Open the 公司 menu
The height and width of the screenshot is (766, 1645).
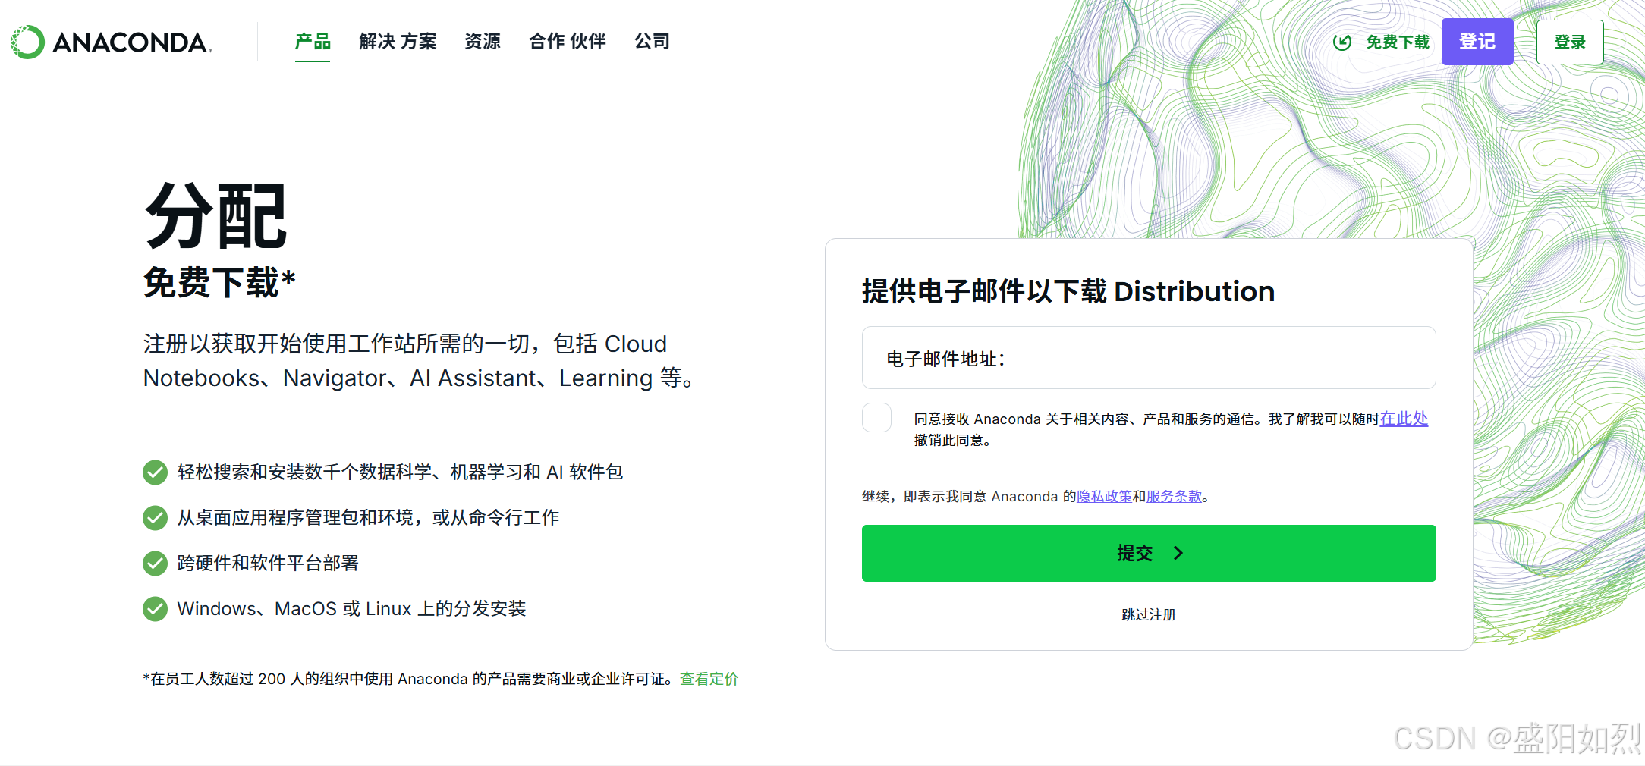point(653,42)
